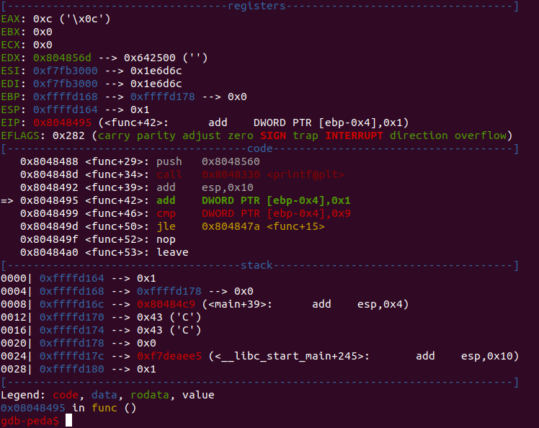Click the EBP address 0xffffd168
This screenshot has width=539, height=428.
[x=66, y=97]
